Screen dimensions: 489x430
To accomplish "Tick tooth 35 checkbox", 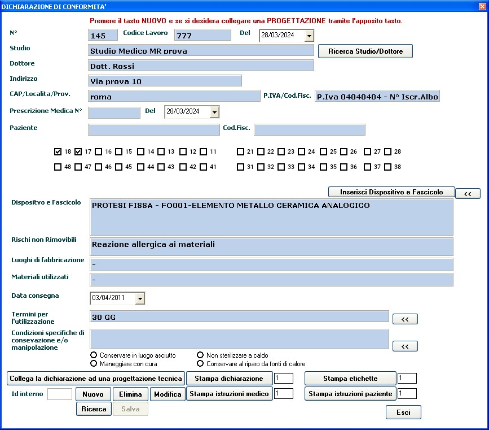I will click(323, 167).
